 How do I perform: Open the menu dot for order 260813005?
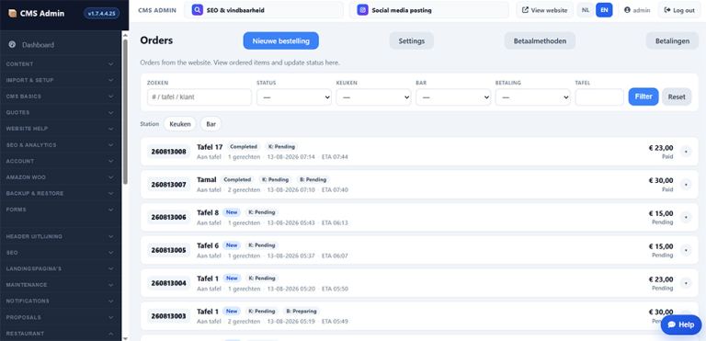tap(686, 250)
